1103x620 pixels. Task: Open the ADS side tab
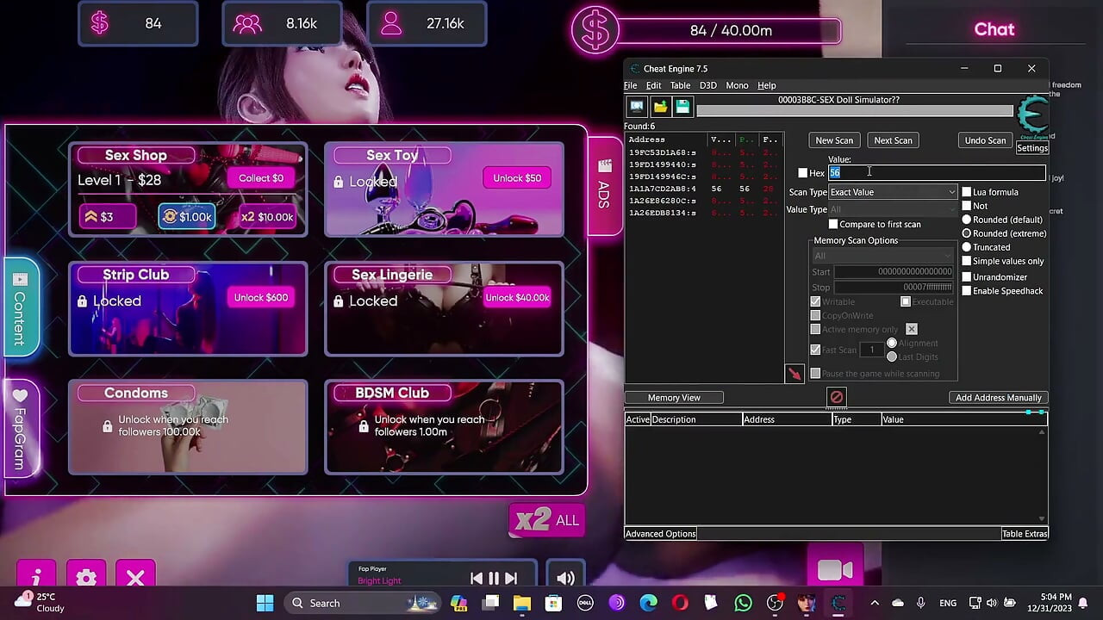coord(604,185)
